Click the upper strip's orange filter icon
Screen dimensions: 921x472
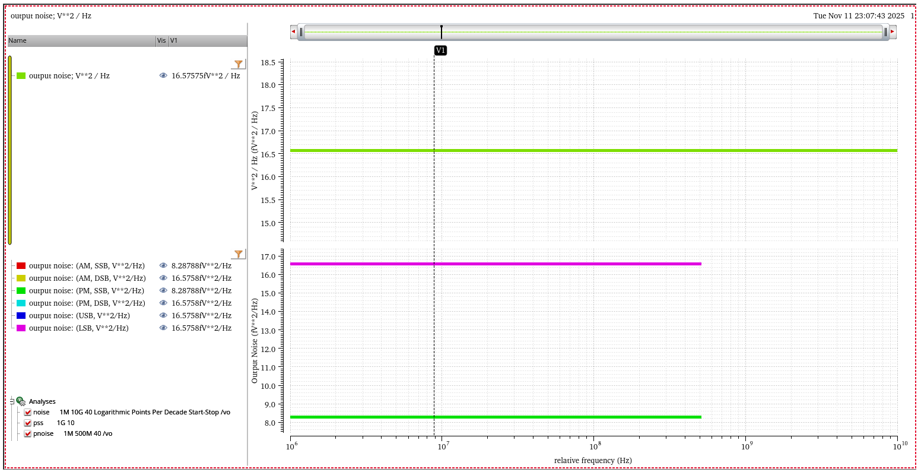coord(239,64)
